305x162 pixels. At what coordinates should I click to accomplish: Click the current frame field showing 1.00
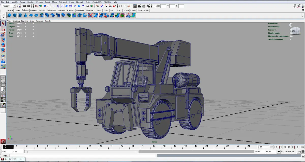(x=263, y=147)
